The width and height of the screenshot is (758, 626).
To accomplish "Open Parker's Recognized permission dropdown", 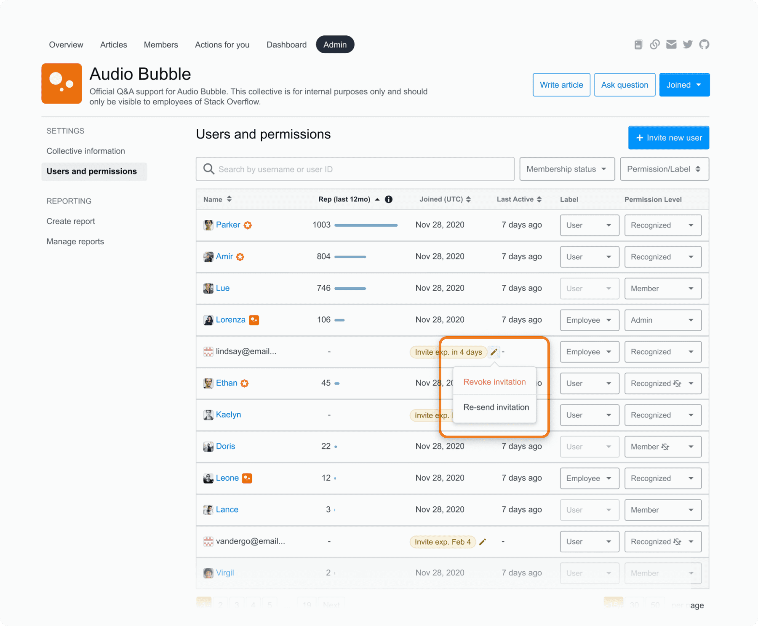I will tap(663, 225).
